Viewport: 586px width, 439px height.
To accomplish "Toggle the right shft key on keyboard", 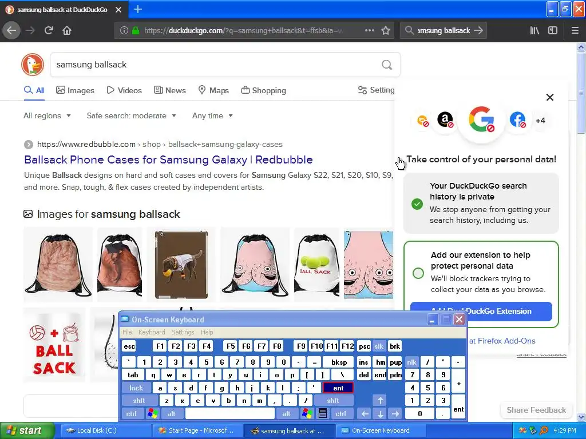I will tap(333, 401).
